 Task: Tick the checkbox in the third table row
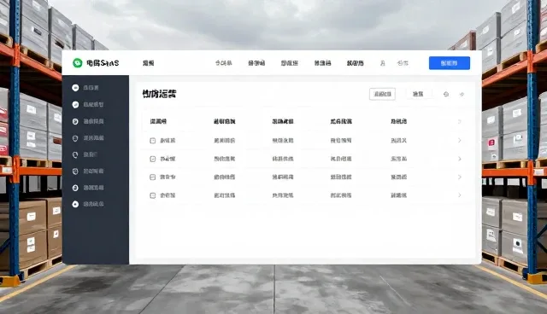[152, 177]
